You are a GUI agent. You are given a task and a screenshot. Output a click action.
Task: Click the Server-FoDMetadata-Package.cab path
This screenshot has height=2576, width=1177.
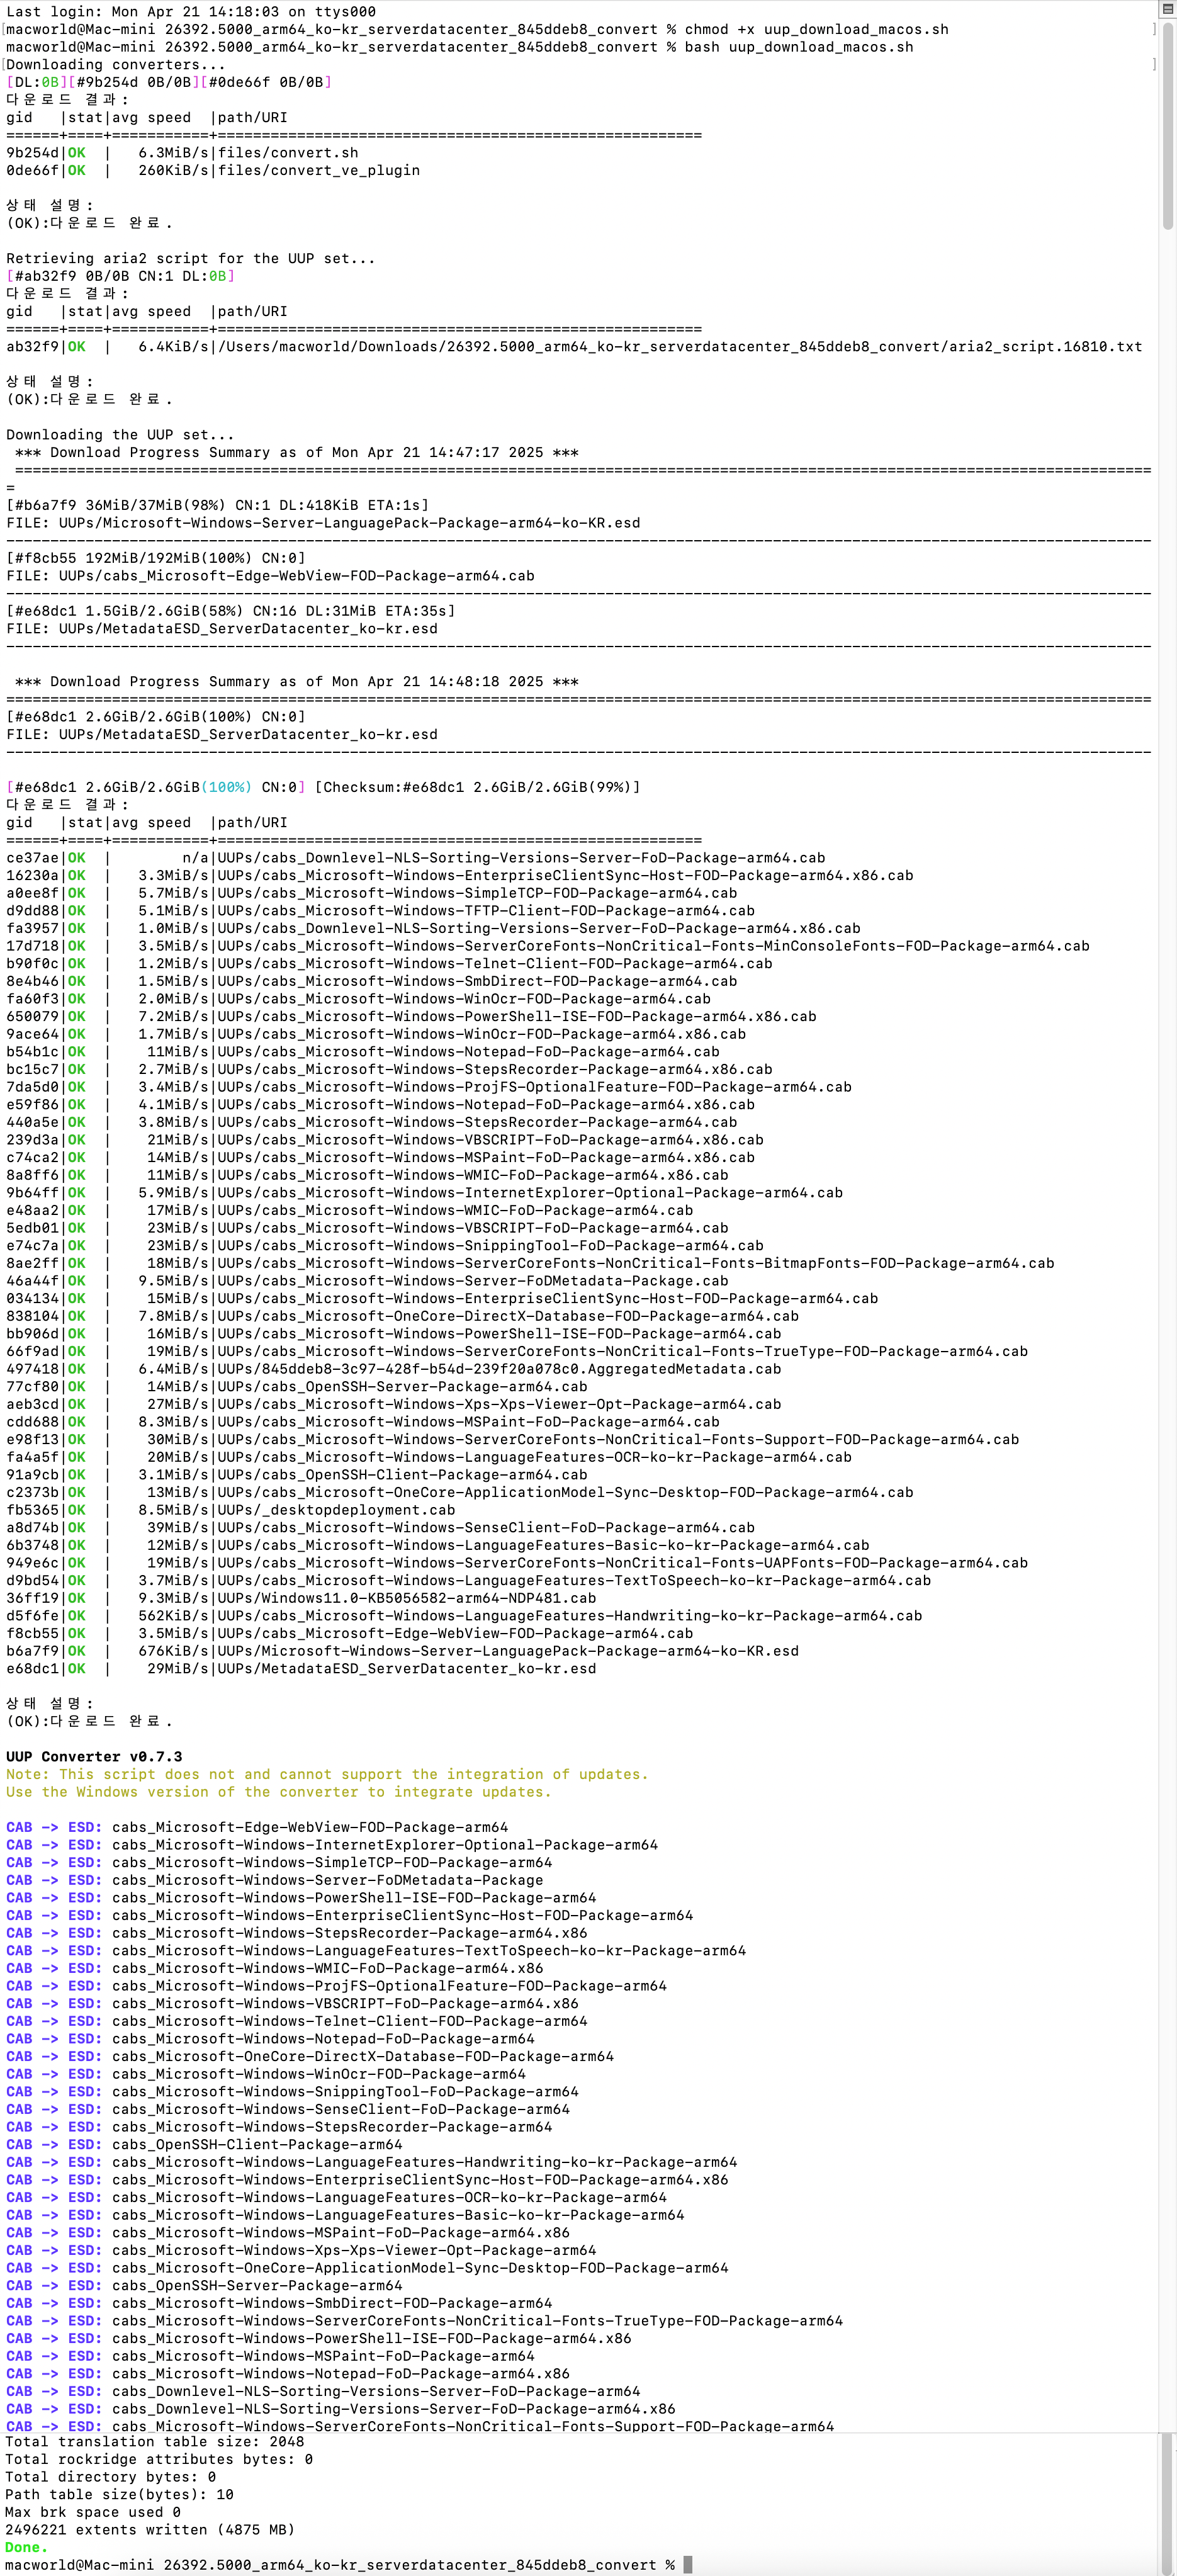click(x=473, y=1280)
